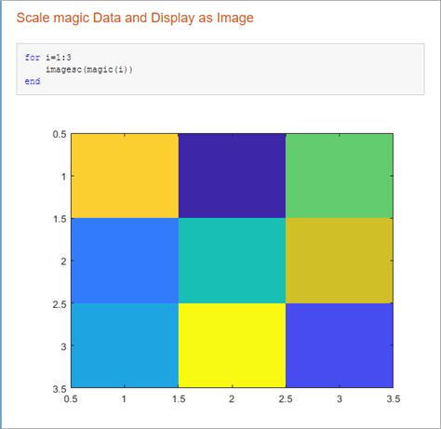
Task: Click the 'end' keyword in code block
Action: click(x=33, y=81)
